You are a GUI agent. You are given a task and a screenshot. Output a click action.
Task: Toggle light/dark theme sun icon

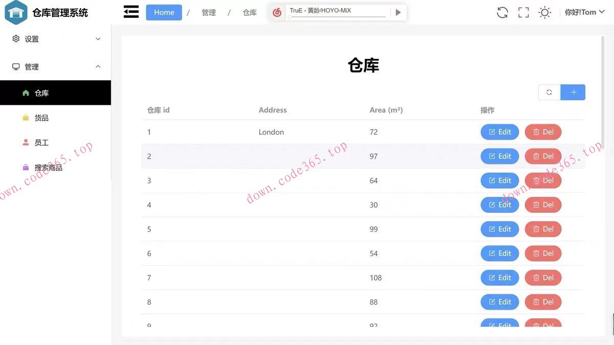pos(545,12)
